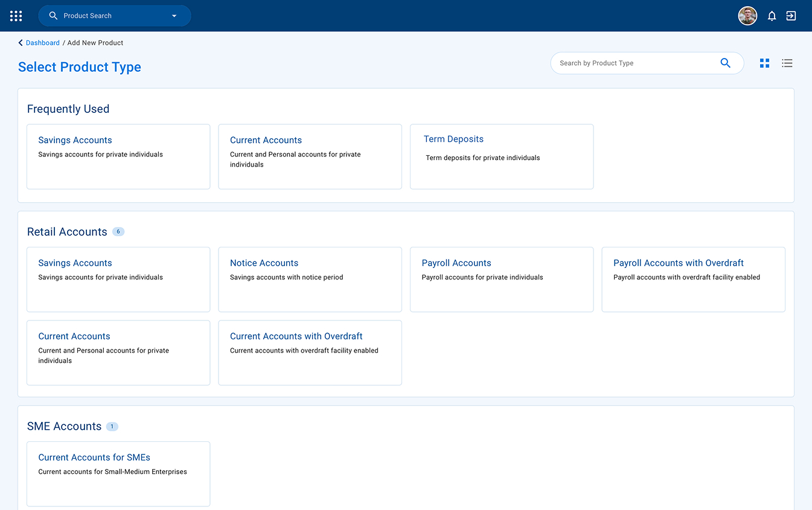Choose Current Accounts with Overdraft card

(310, 352)
